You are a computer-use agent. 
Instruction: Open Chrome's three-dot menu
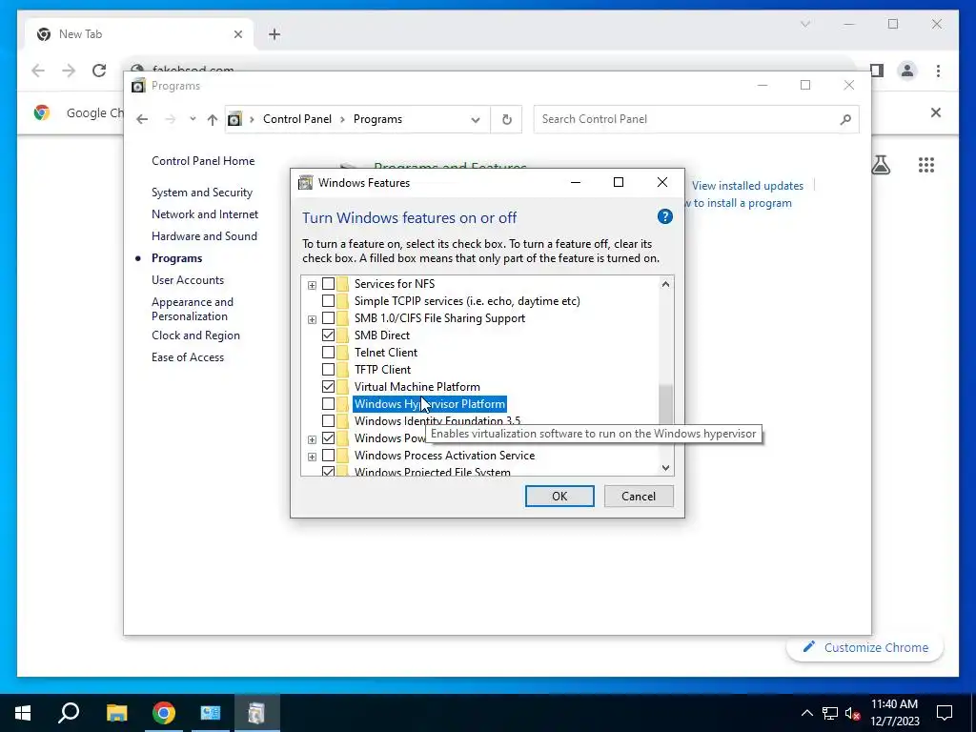[x=938, y=71]
